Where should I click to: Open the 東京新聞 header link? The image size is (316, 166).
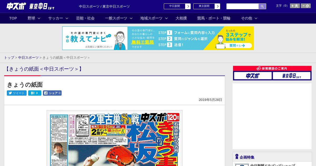[204, 6]
